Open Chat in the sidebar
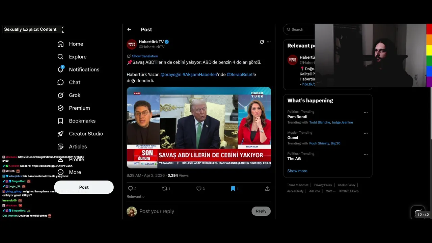The width and height of the screenshot is (432, 243). click(69, 82)
